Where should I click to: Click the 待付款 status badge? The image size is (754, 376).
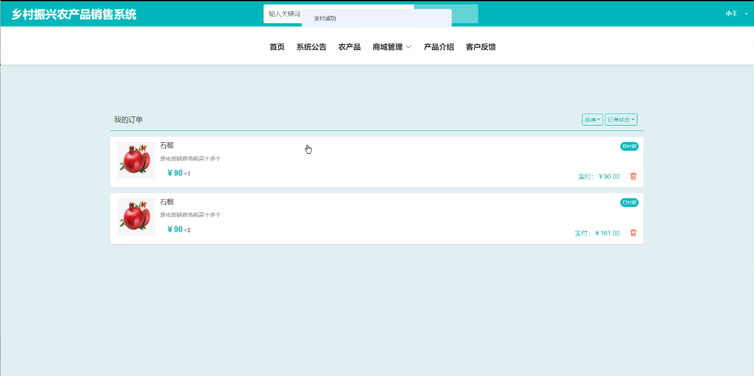(x=629, y=146)
